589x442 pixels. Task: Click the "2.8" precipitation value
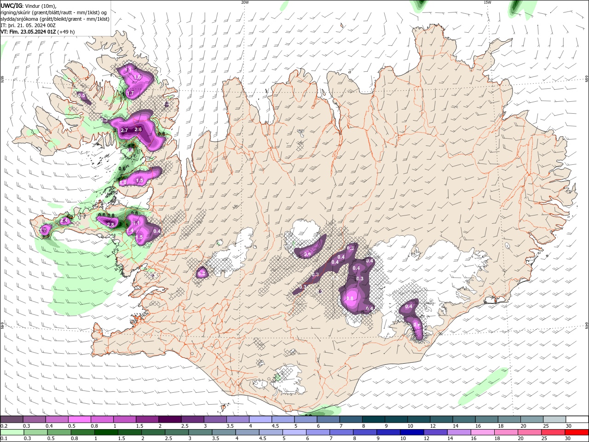coord(110,225)
